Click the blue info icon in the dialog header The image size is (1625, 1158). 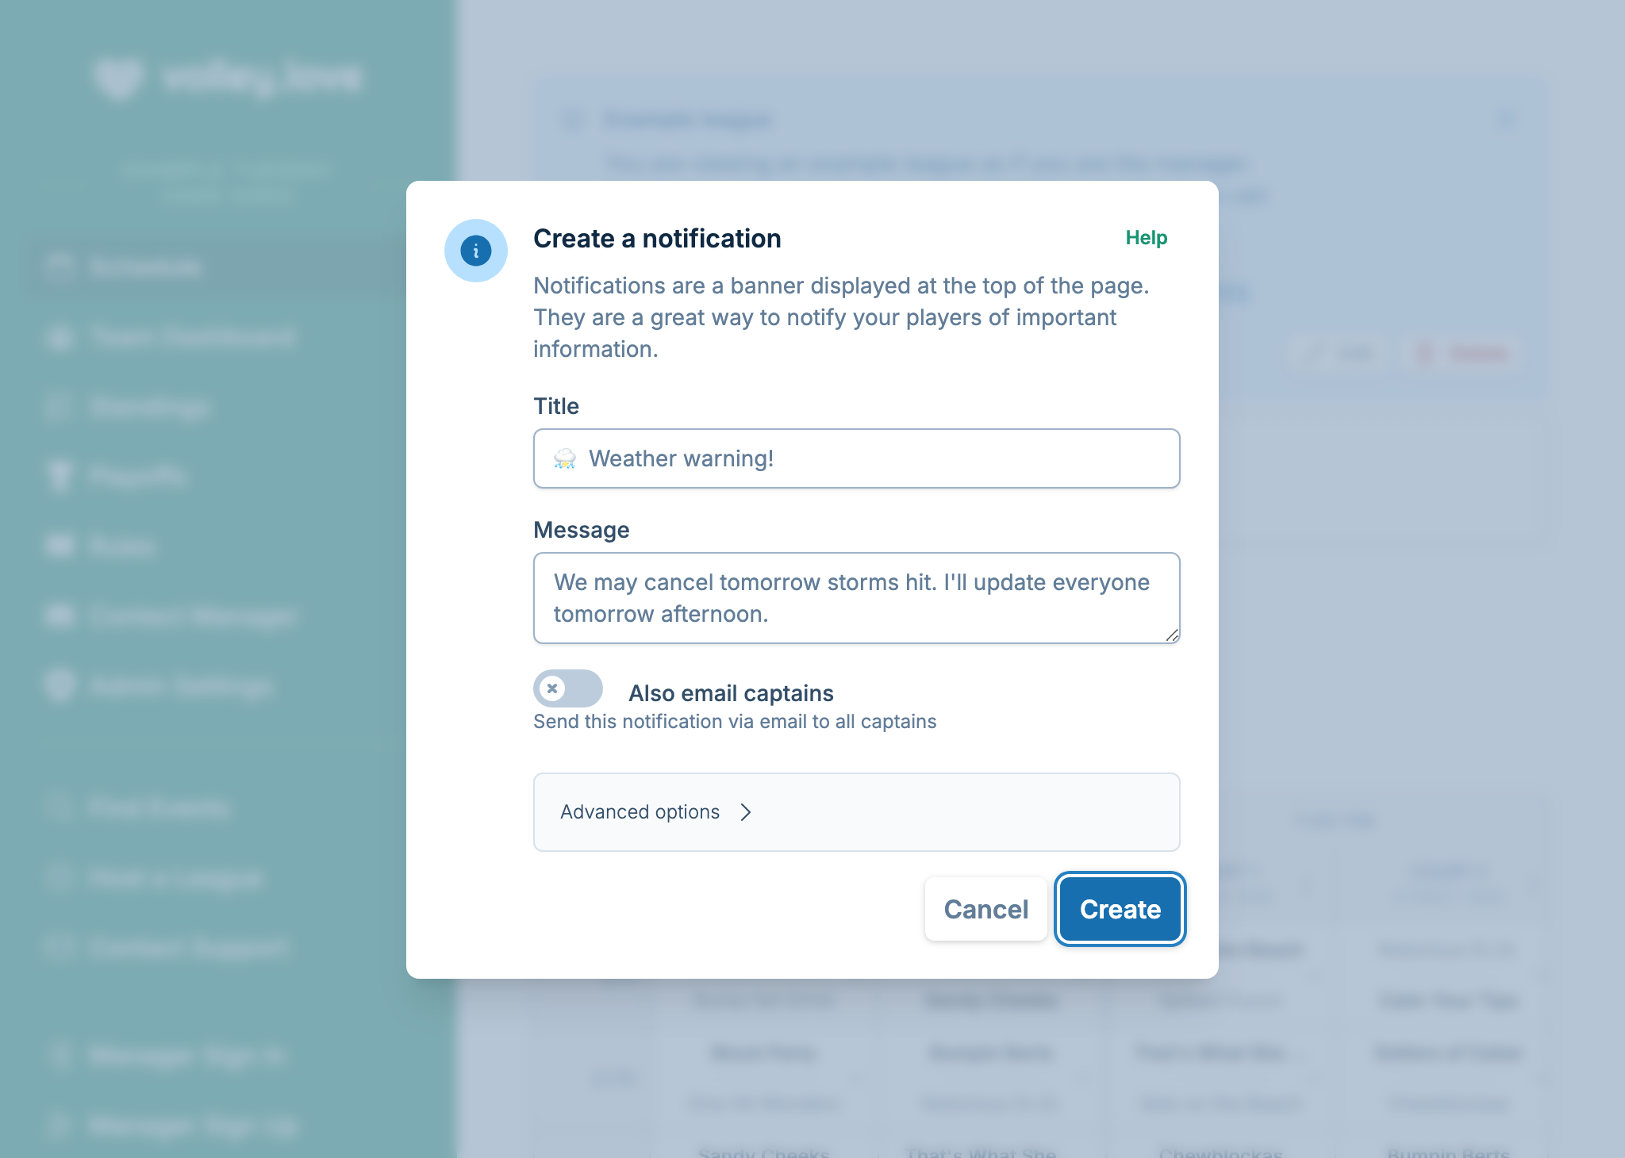pos(476,250)
